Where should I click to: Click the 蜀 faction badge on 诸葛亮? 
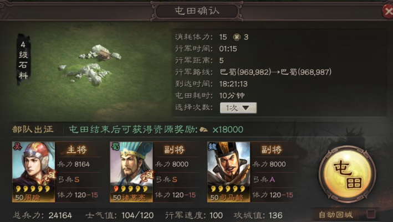(115, 147)
